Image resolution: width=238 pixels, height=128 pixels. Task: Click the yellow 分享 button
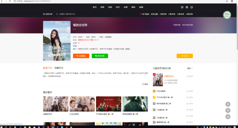tap(185, 56)
